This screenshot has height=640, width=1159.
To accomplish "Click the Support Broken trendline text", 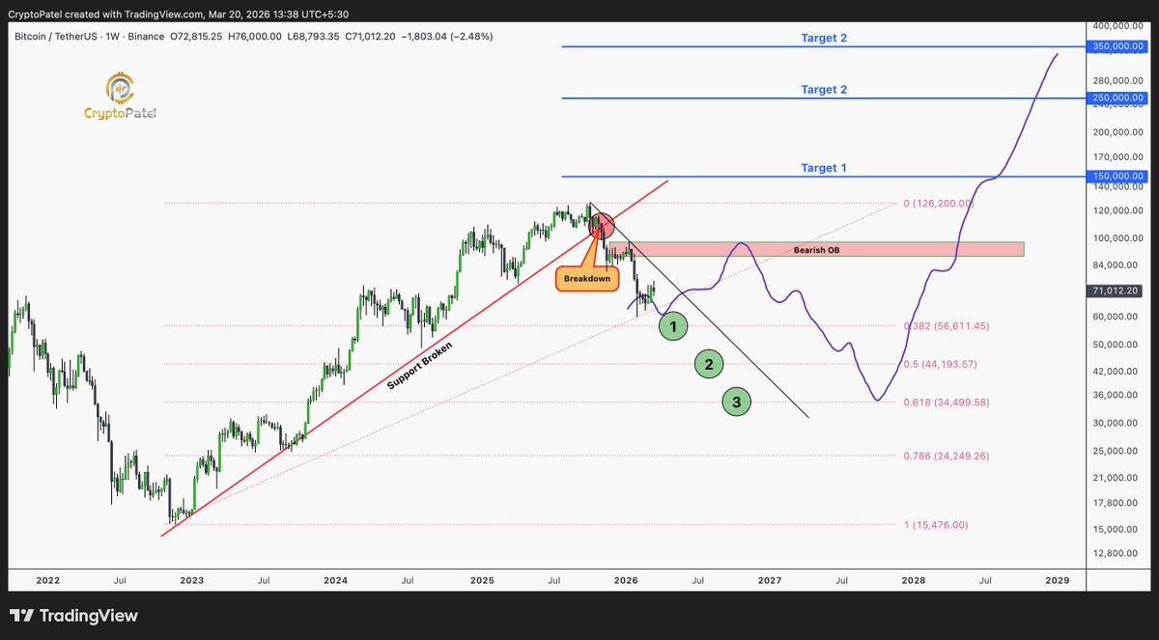I will coord(419,366).
